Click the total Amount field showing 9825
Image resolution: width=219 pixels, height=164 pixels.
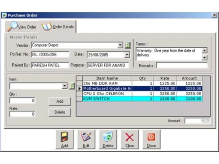(x=198, y=121)
